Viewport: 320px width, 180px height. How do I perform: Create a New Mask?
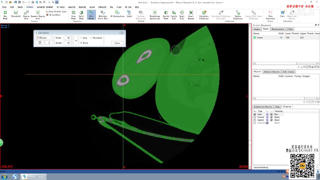tap(5, 15)
